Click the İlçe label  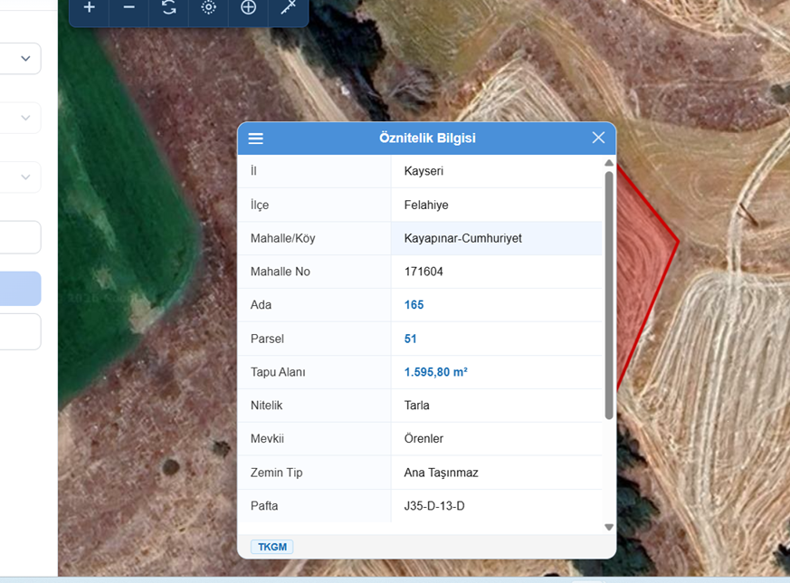point(260,205)
